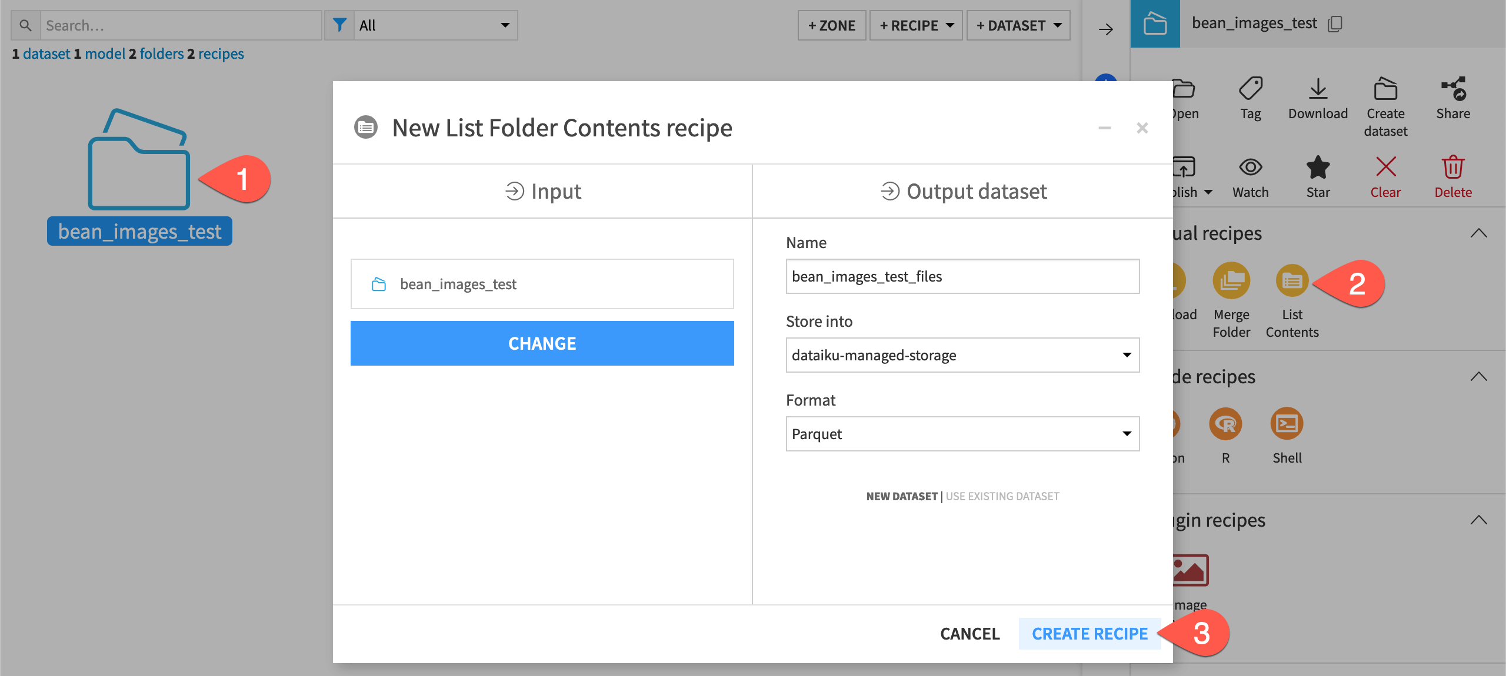This screenshot has width=1506, height=676.
Task: Share the bean_images_test folder
Action: pyautogui.click(x=1453, y=100)
